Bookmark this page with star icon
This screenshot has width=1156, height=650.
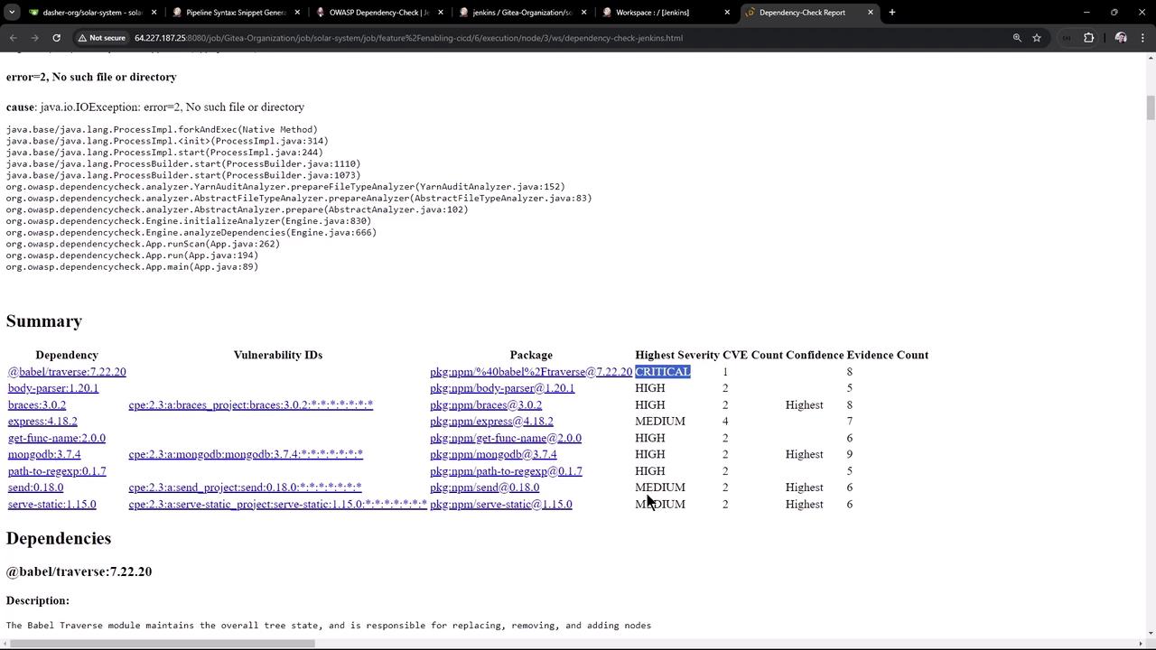(x=1037, y=38)
